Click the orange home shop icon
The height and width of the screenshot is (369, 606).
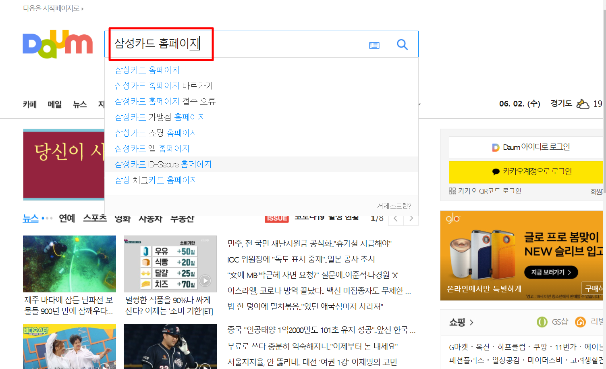580,322
